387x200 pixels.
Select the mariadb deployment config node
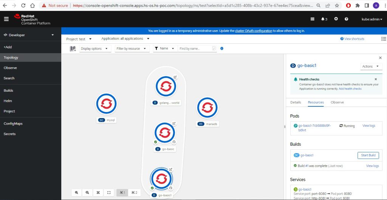click(207, 108)
